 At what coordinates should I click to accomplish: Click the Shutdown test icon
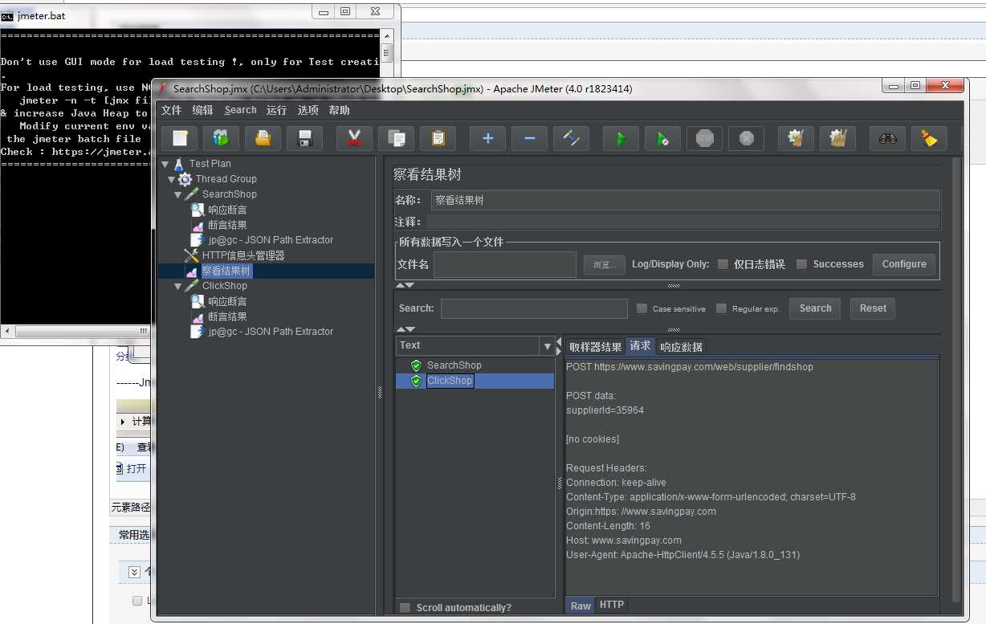pyautogui.click(x=746, y=138)
